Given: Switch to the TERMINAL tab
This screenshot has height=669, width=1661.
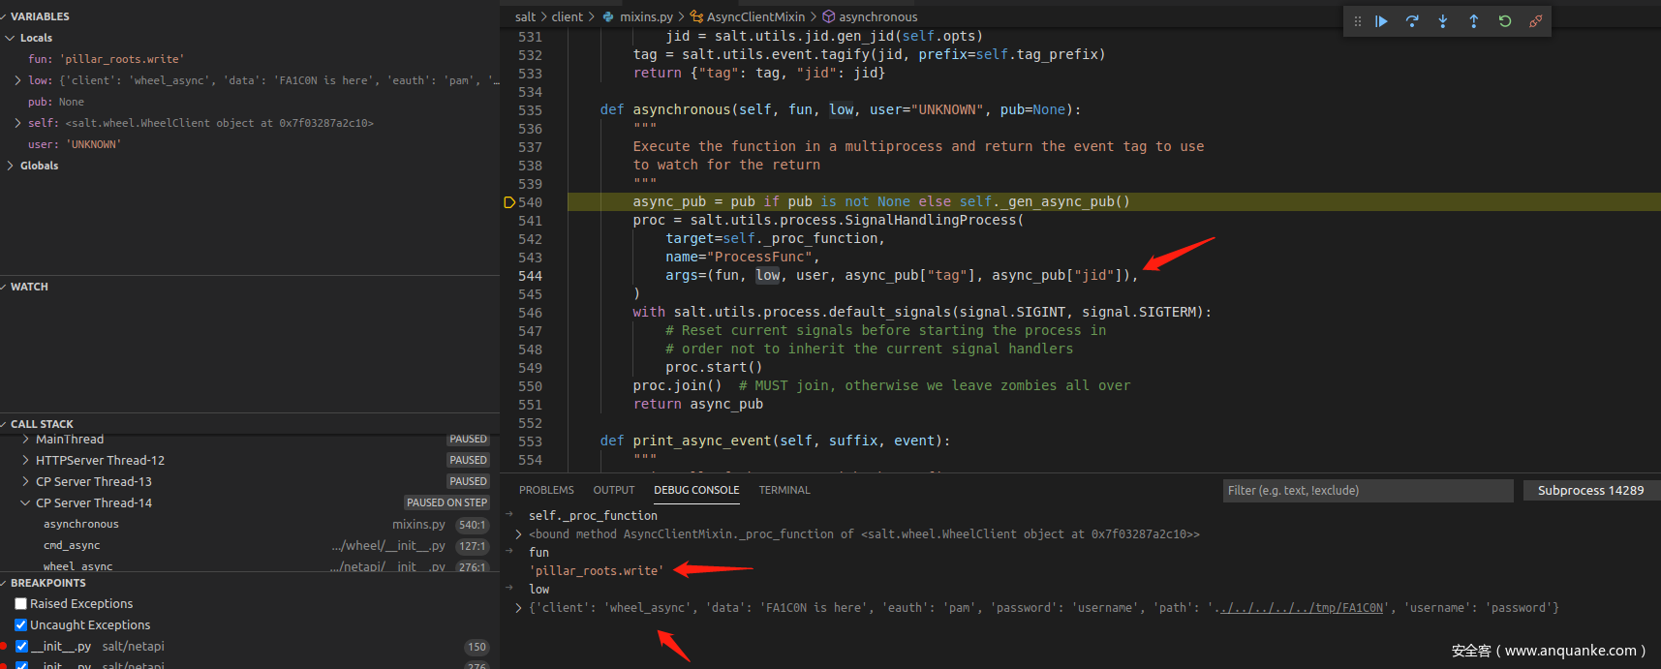Looking at the screenshot, I should click(x=784, y=491).
